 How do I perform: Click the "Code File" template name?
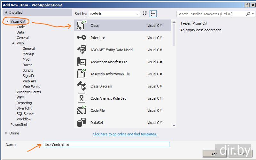coord(97,110)
